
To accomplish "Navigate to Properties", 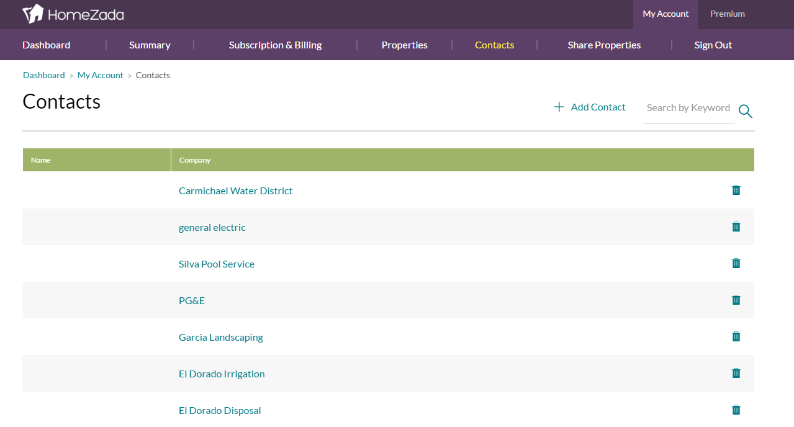I will [x=405, y=45].
